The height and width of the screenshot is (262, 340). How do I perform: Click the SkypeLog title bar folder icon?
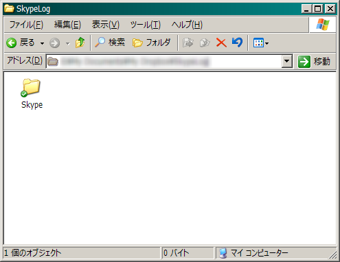9,9
